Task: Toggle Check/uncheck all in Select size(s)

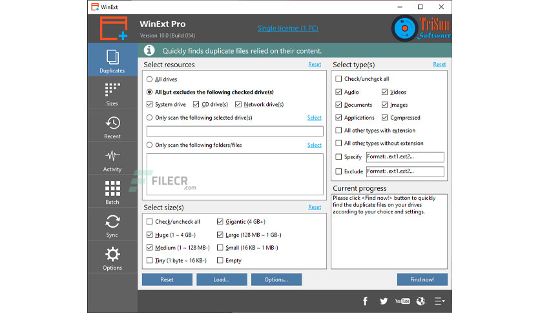Action: pos(149,222)
